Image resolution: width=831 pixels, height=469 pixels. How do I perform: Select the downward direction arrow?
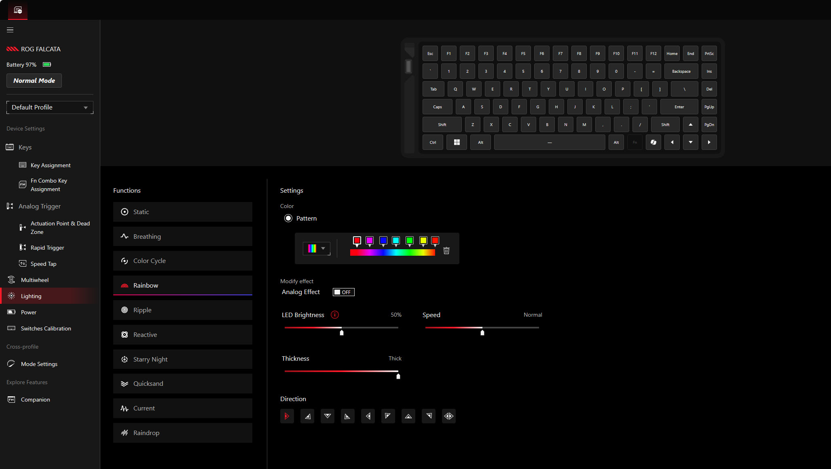tap(328, 416)
